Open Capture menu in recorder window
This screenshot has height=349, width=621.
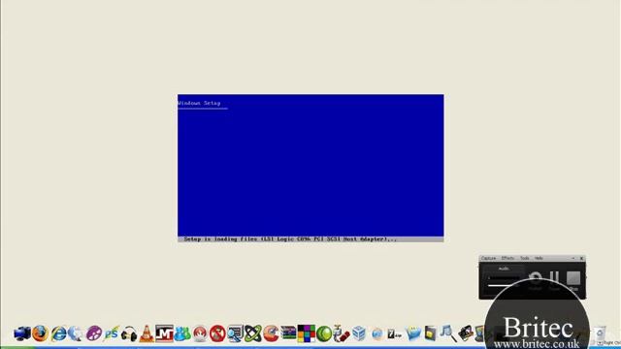(488, 259)
